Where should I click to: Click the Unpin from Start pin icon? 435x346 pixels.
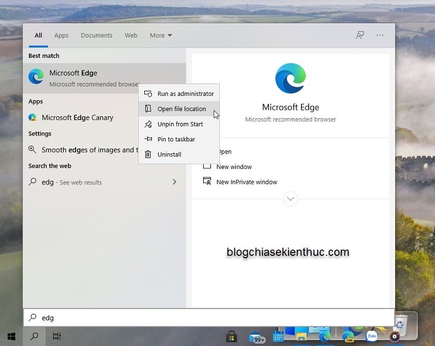(148, 124)
